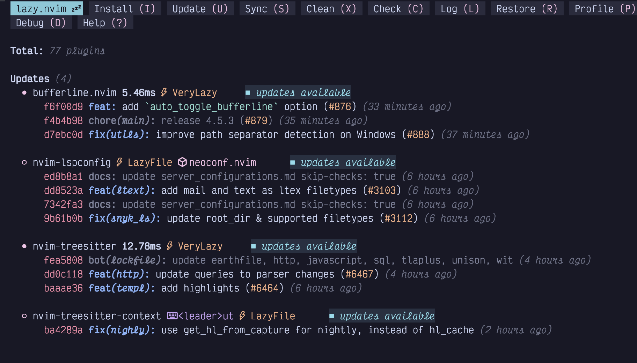
Task: Click the neoconf.nvim dependency name
Action: click(222, 162)
